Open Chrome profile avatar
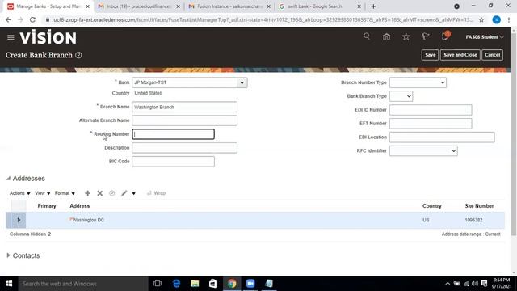Image resolution: width=517 pixels, height=291 pixels. click(x=496, y=19)
